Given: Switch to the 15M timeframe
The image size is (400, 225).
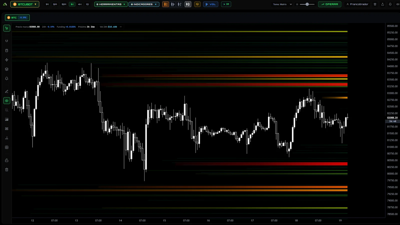Looking at the screenshot, I should point(64,4).
